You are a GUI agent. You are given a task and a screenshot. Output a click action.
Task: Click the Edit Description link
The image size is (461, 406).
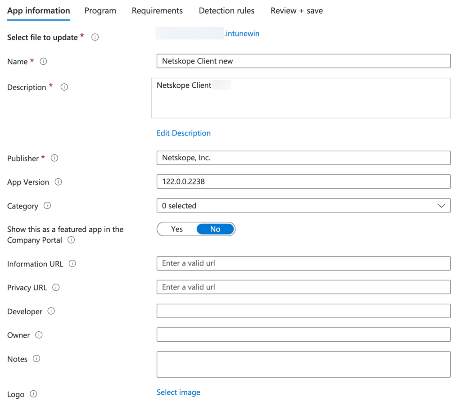pyautogui.click(x=183, y=133)
